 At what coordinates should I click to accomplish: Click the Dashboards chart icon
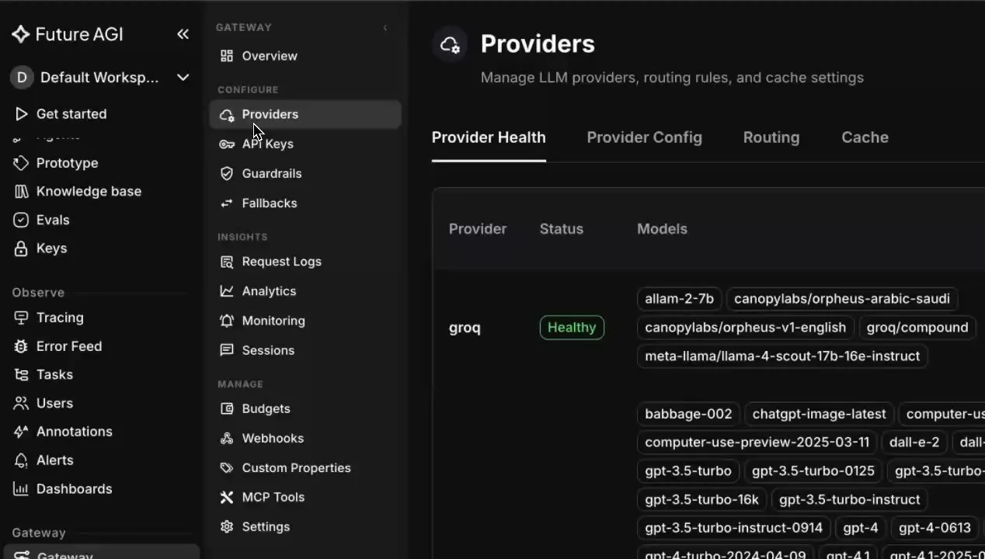22,489
